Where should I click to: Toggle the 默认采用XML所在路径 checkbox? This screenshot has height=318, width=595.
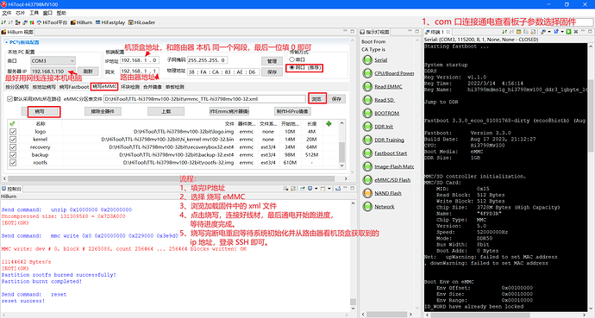9,99
